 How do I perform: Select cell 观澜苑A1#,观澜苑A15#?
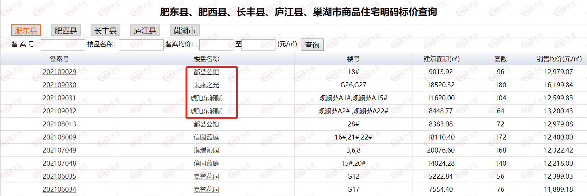coord(353,98)
